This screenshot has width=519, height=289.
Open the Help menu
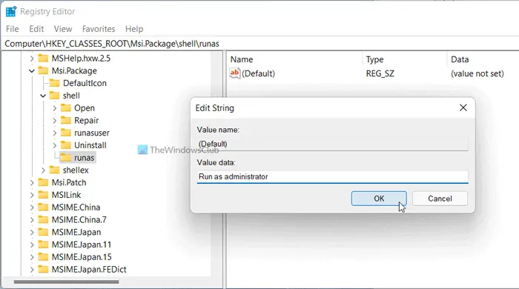[x=134, y=29]
